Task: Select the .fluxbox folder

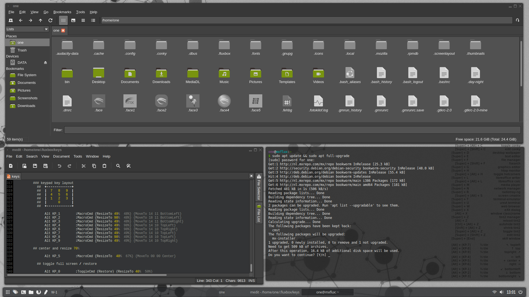Action: (224, 48)
